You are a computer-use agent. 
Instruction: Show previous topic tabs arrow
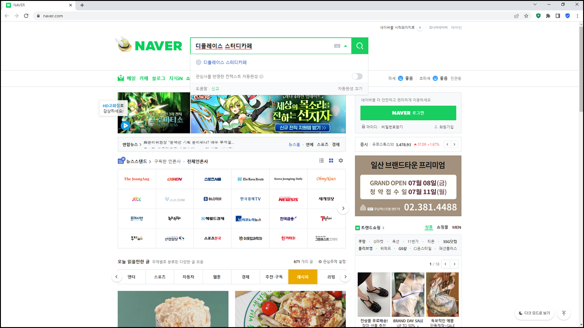tap(116, 277)
